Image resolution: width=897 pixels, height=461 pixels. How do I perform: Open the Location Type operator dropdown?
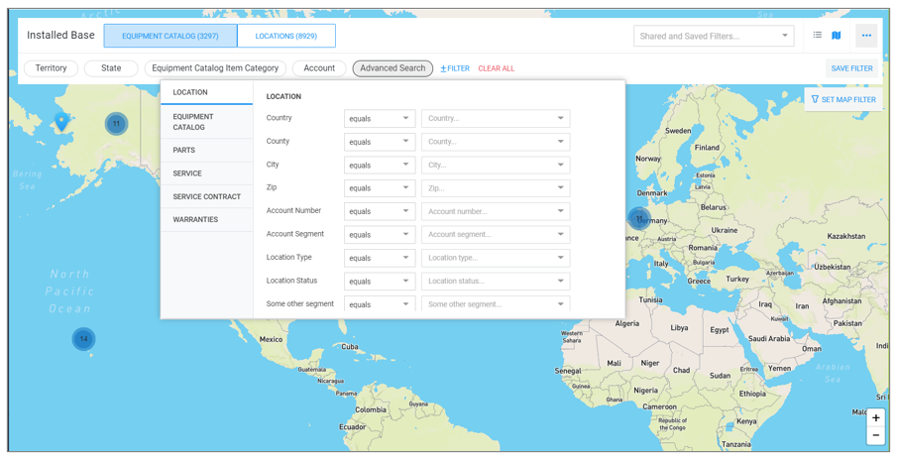click(x=380, y=258)
